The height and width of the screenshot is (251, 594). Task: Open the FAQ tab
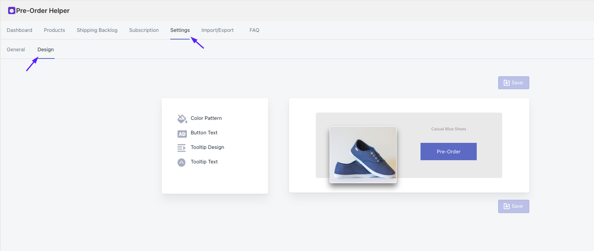pos(254,30)
